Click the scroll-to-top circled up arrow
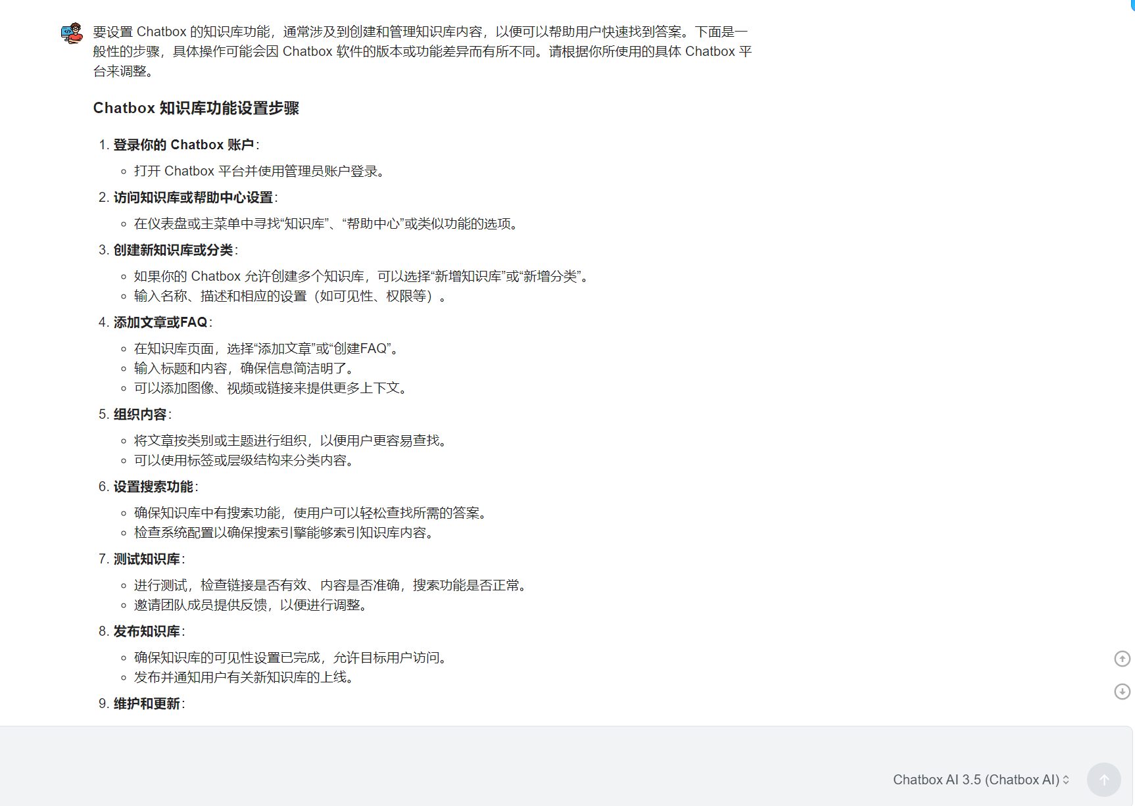The height and width of the screenshot is (806, 1135). point(1122,659)
